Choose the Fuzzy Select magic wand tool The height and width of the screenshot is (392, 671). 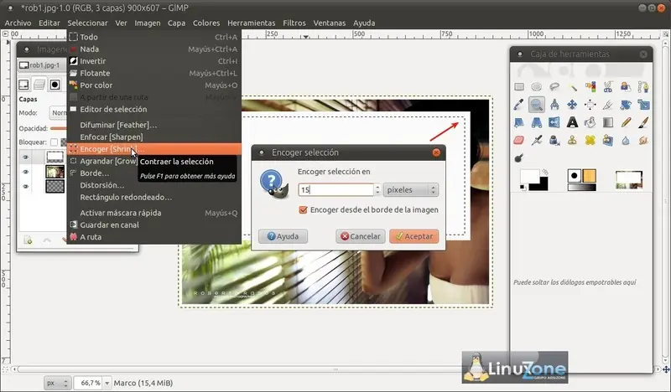573,87
